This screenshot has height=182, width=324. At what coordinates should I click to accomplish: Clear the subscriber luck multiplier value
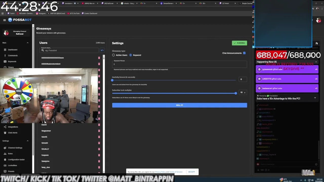click(245, 93)
